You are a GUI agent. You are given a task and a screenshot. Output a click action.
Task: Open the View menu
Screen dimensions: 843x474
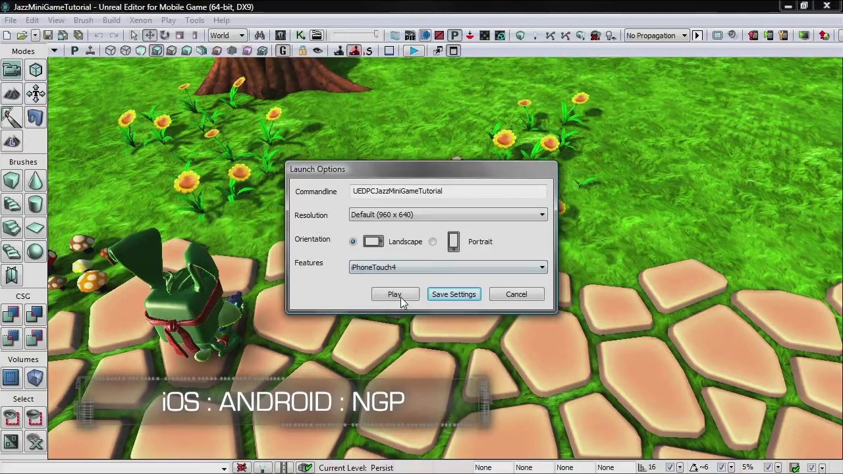(56, 20)
